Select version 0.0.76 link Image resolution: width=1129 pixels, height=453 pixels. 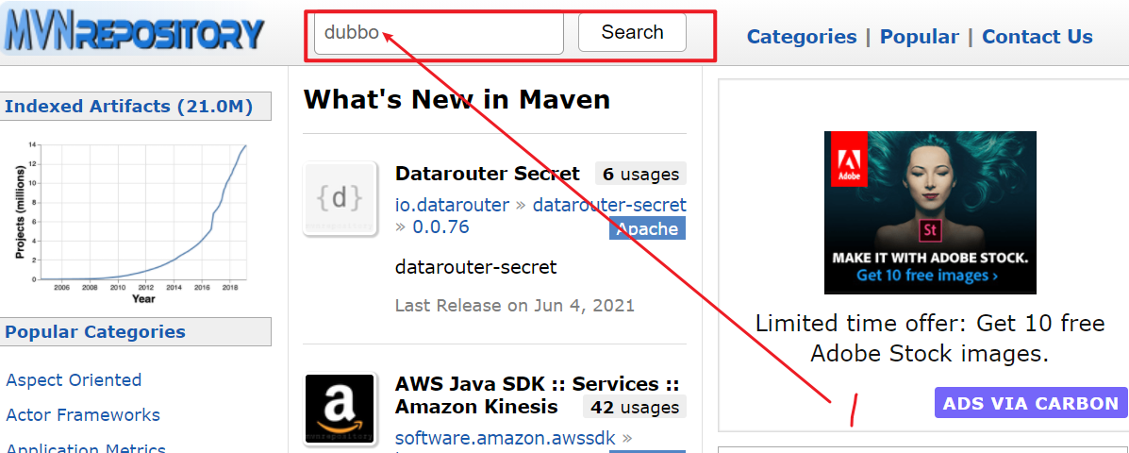coord(440,226)
